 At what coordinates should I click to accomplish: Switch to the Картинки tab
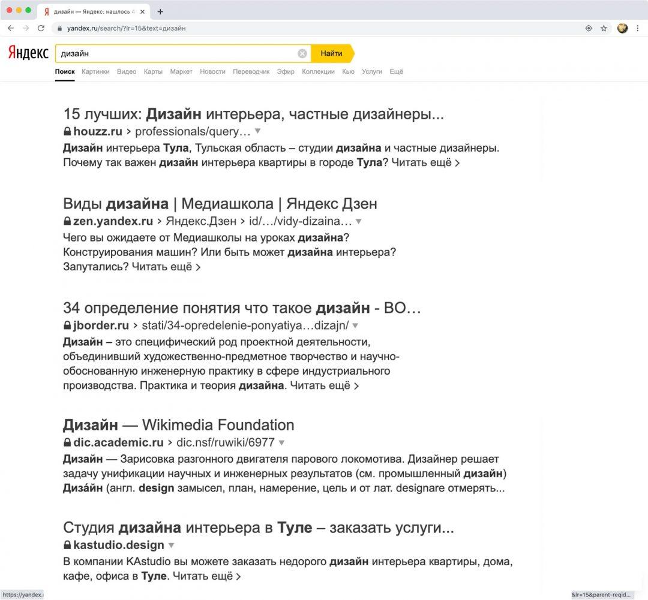[x=95, y=71]
